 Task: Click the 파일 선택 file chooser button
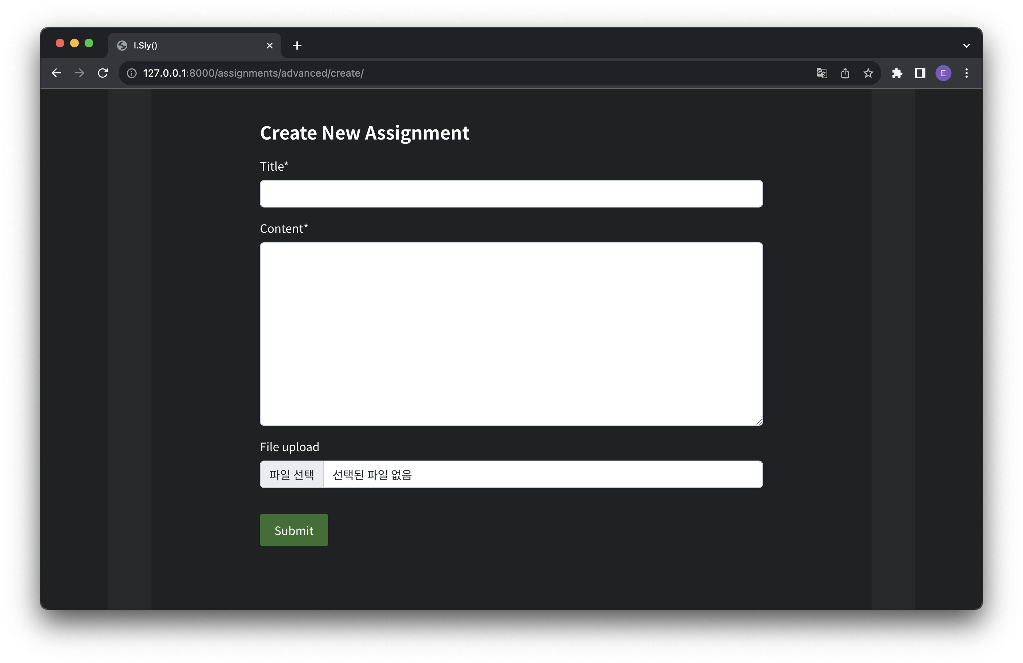click(292, 474)
